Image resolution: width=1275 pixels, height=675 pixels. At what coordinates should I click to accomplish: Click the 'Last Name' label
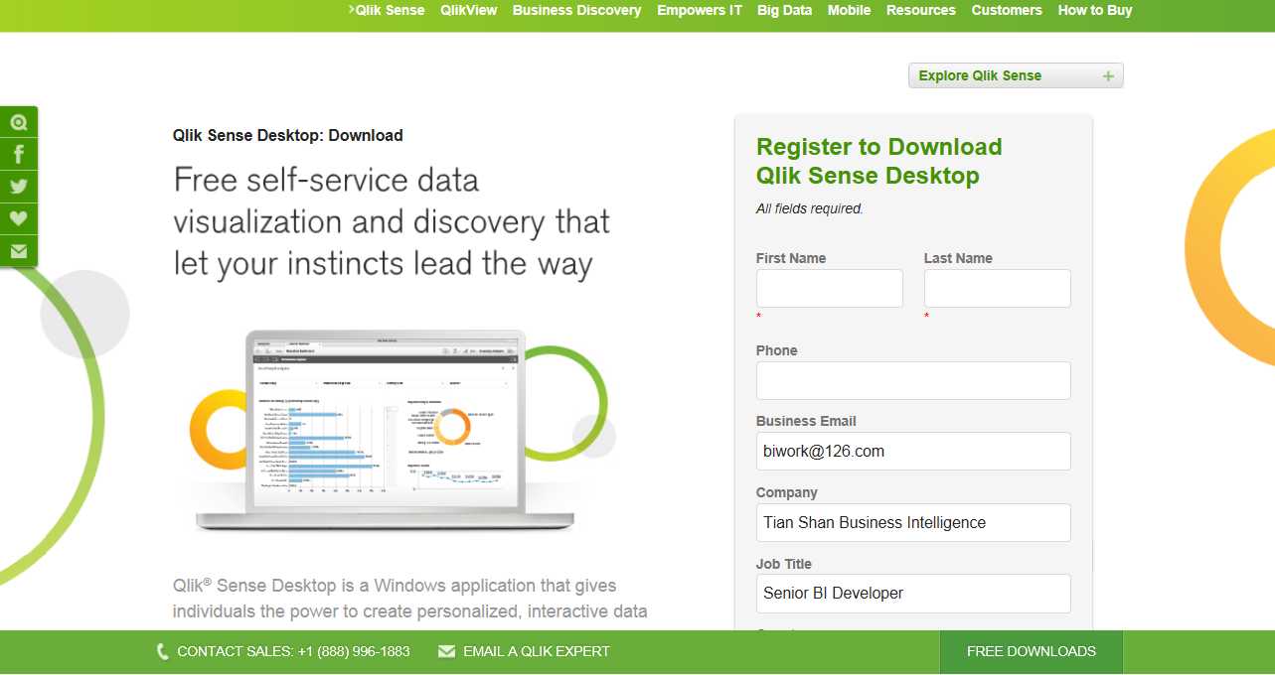[x=958, y=258]
